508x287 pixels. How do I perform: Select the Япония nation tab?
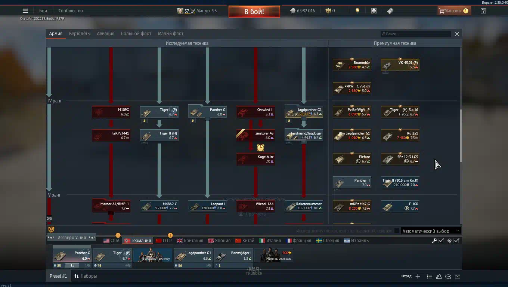coord(219,241)
